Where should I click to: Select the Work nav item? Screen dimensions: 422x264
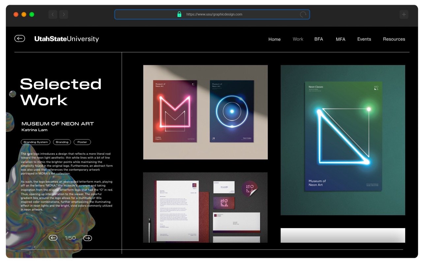click(x=298, y=39)
